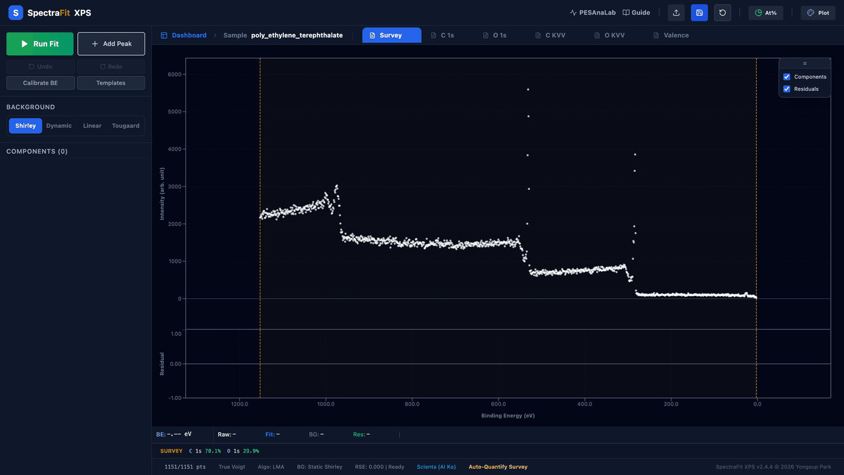Click the True Voigt status entry
Image resolution: width=844 pixels, height=475 pixels.
[232, 467]
